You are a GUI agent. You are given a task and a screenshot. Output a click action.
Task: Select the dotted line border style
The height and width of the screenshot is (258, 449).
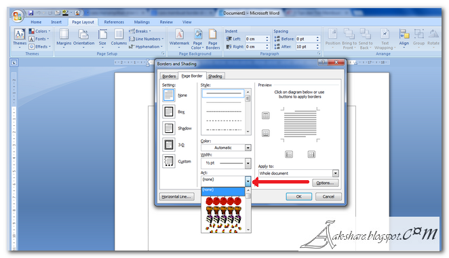coord(224,111)
